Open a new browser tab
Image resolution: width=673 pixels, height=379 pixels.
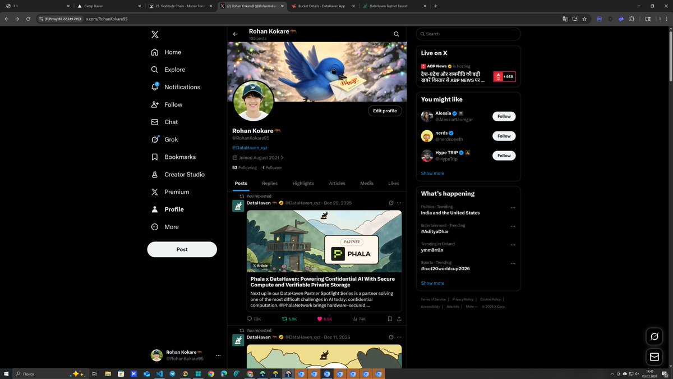coord(436,6)
